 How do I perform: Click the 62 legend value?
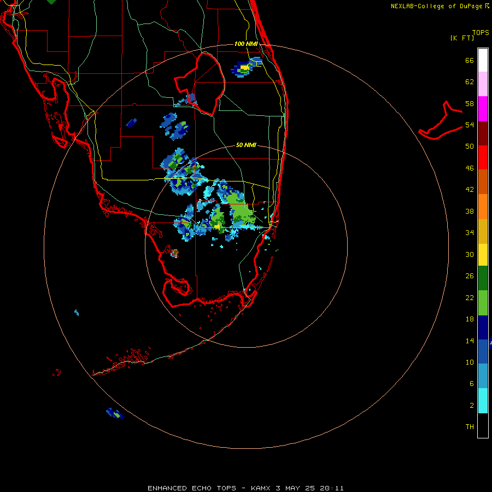coord(470,82)
